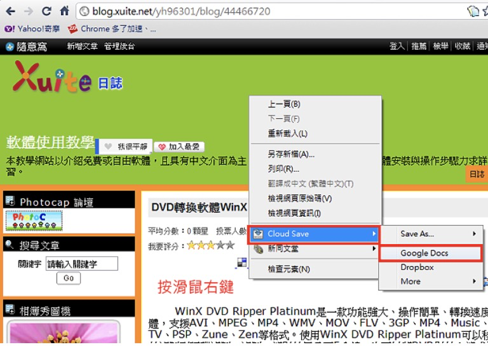The width and height of the screenshot is (488, 347).
Task: Rate three stars in 我要評分
Action: 210,245
